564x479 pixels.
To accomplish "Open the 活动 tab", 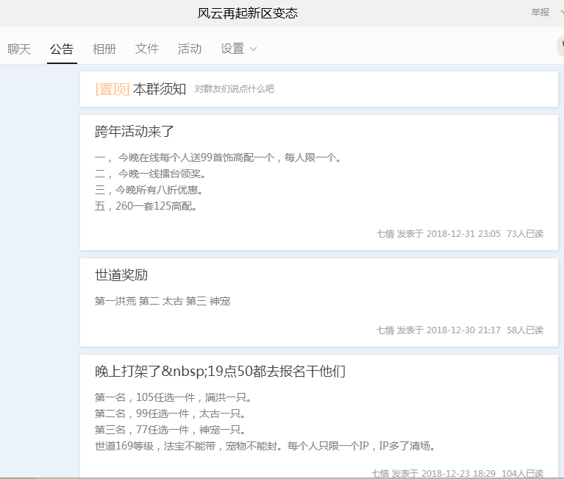I will 190,49.
